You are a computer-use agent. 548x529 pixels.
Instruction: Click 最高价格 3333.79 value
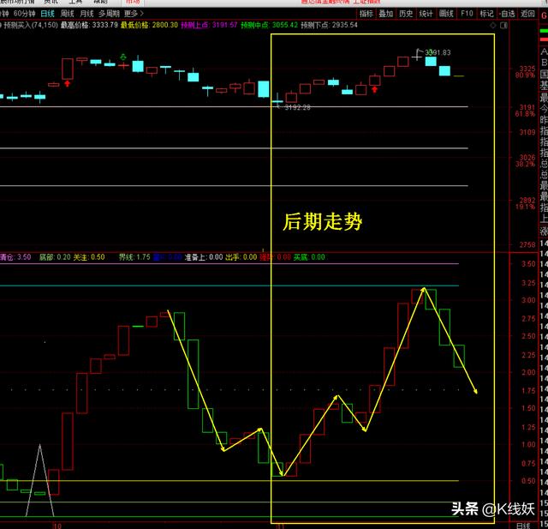pos(89,25)
